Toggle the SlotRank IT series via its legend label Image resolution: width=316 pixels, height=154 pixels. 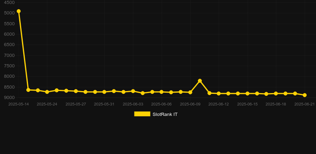(165, 114)
